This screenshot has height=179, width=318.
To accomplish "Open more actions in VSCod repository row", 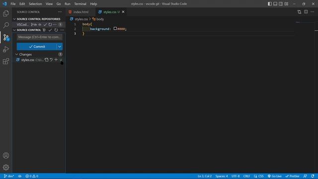I will tap(55, 24).
